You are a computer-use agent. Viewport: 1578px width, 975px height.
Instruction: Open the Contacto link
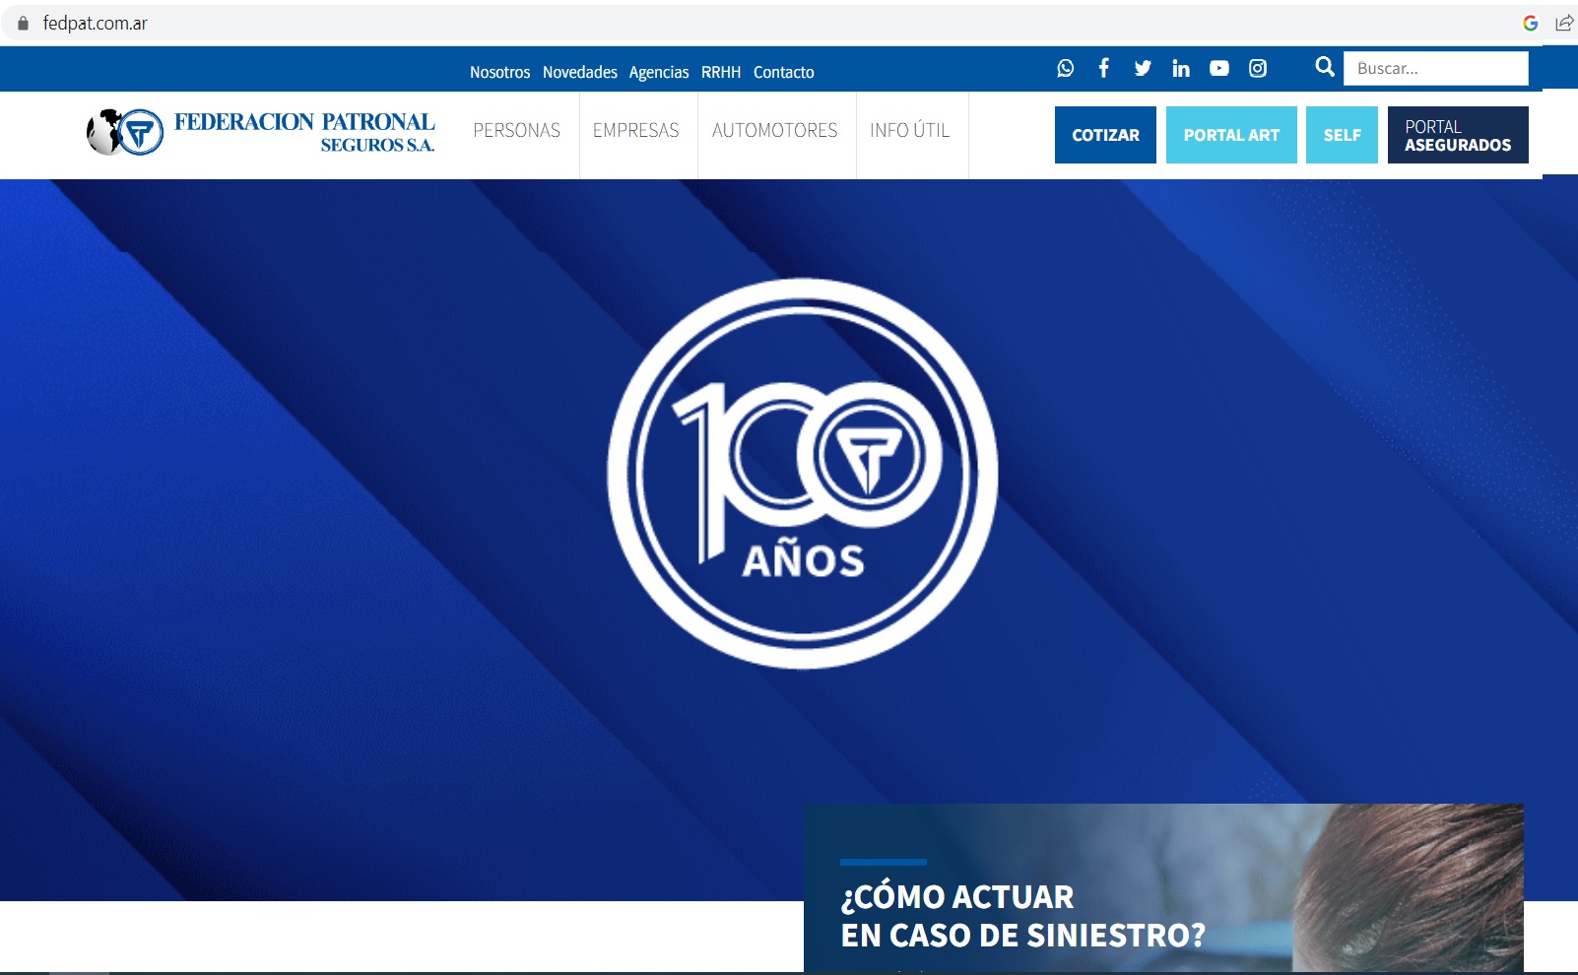tap(784, 72)
